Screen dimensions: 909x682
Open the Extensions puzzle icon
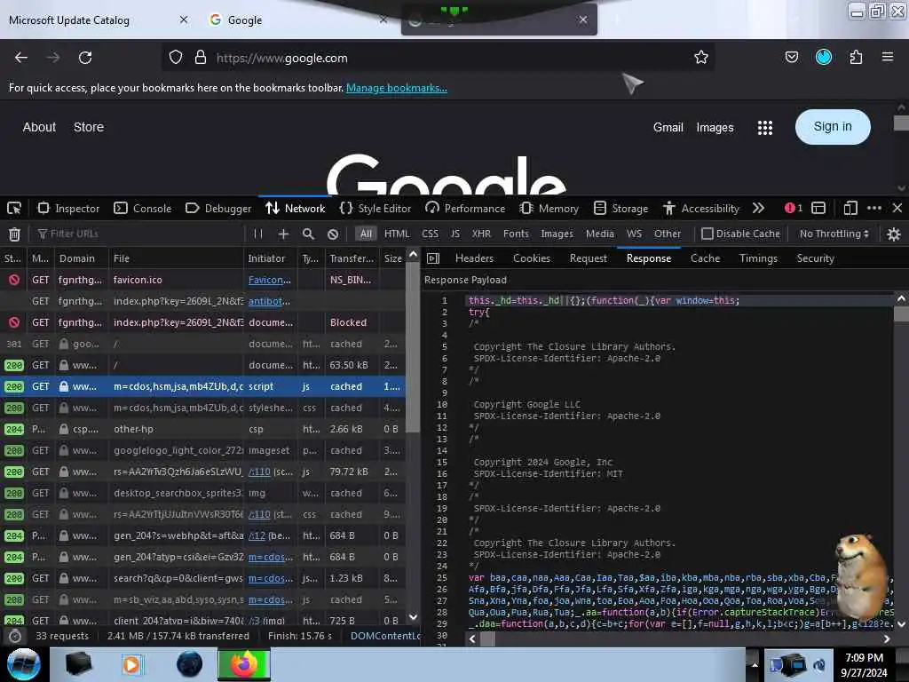[856, 58]
